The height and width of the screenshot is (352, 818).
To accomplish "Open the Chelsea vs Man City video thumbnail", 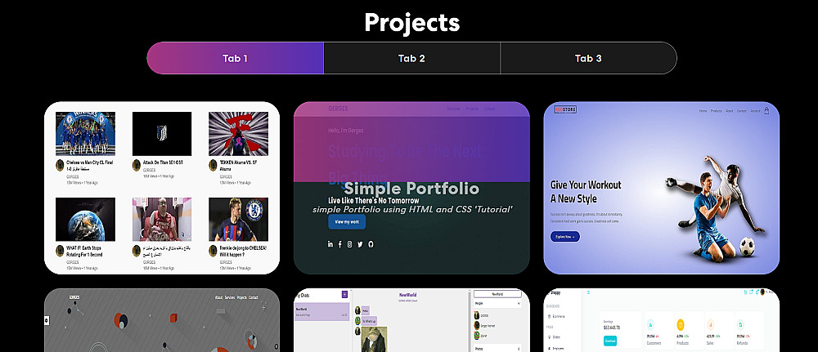I will [x=86, y=134].
